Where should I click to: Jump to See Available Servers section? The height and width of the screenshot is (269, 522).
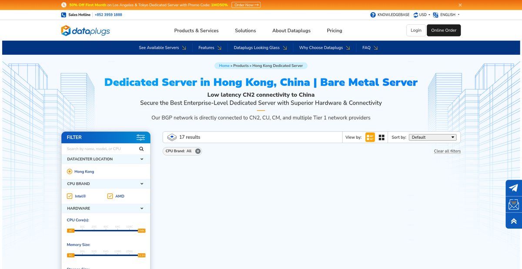(x=159, y=48)
